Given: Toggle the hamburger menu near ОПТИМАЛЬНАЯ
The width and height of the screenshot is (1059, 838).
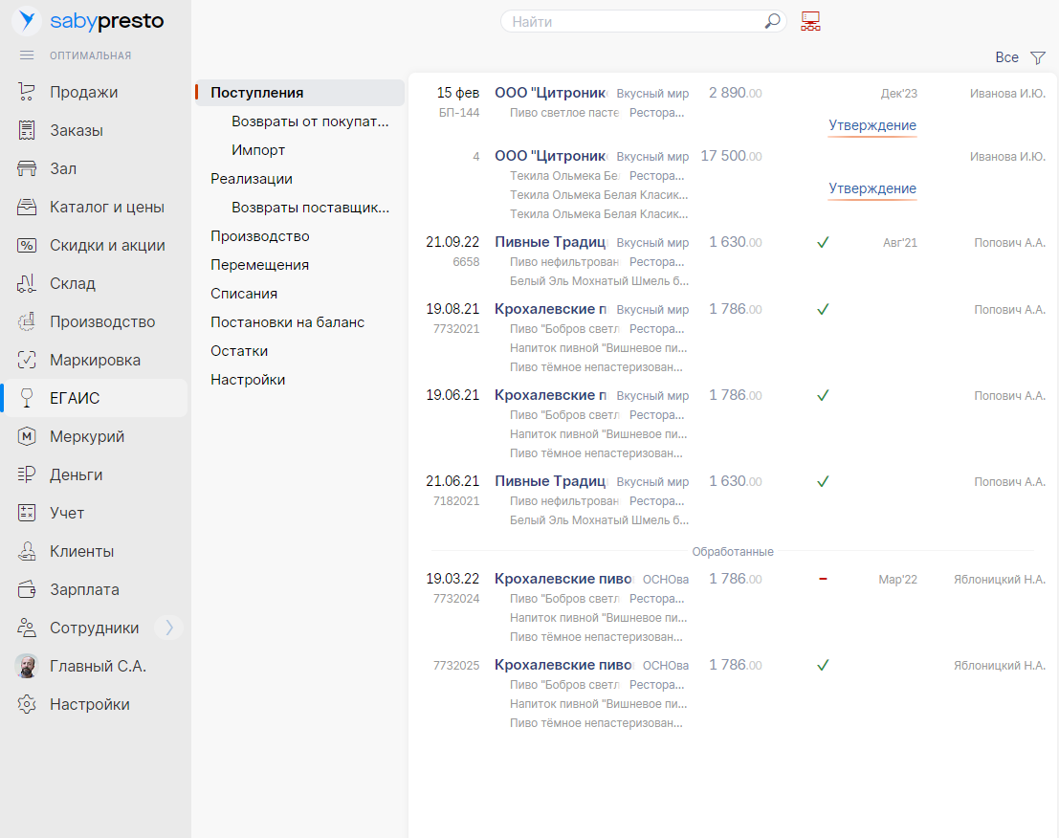Looking at the screenshot, I should 27,55.
